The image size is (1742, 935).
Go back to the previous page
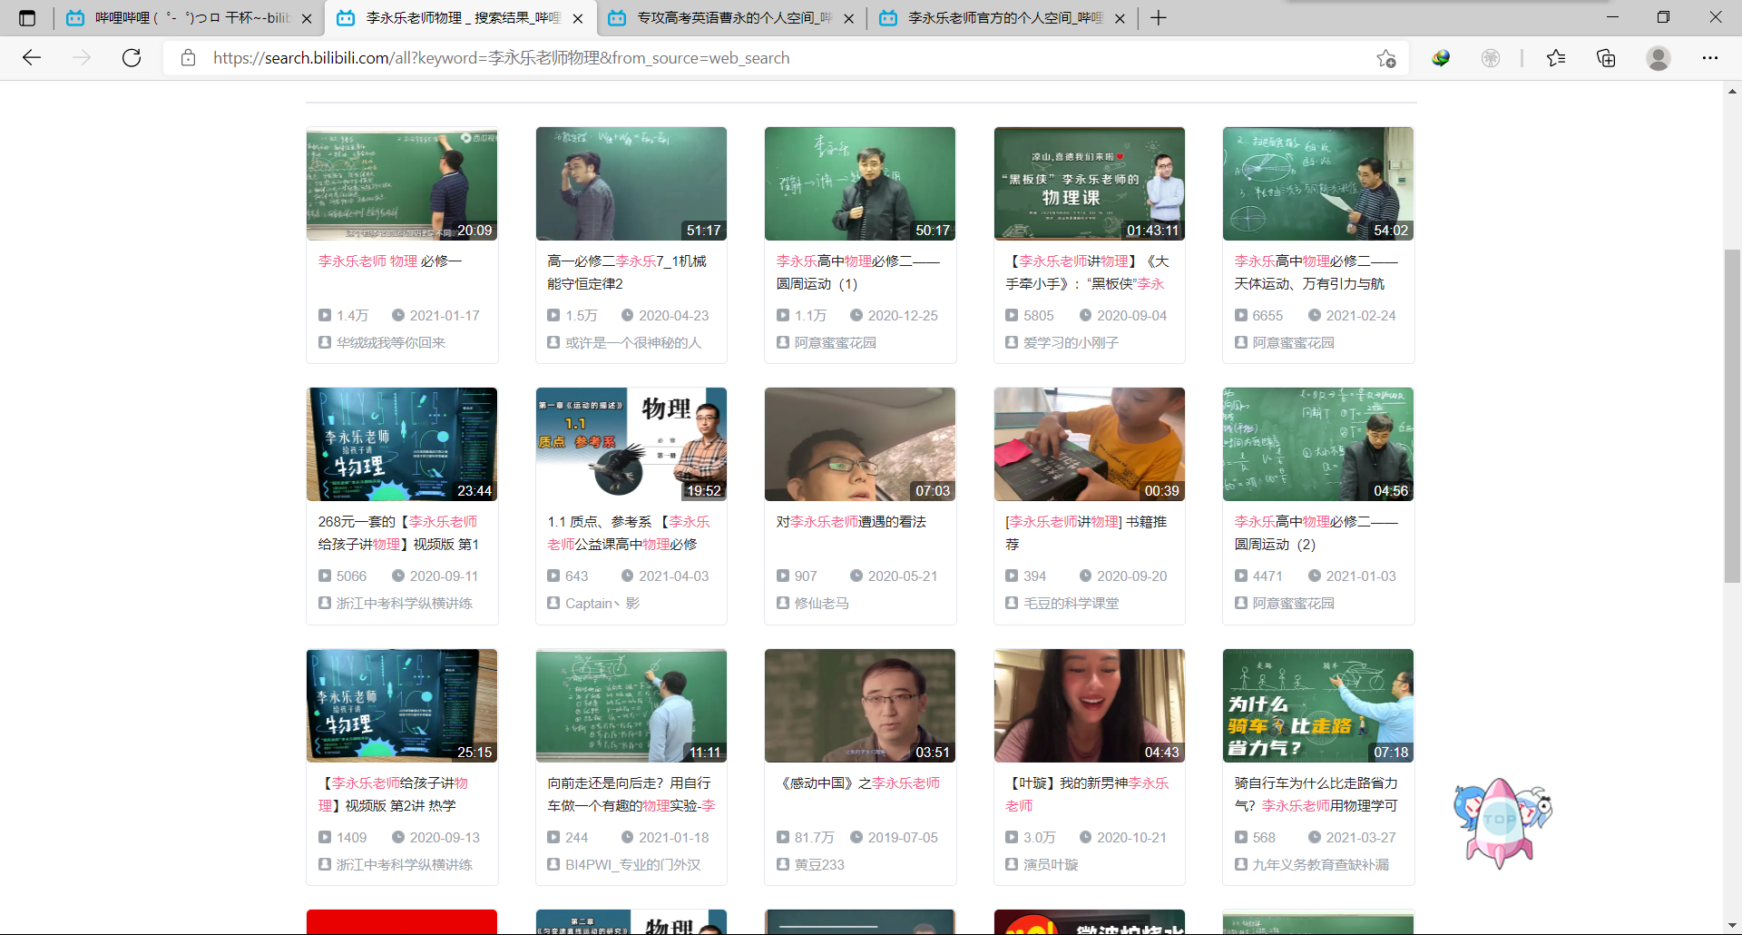[32, 58]
